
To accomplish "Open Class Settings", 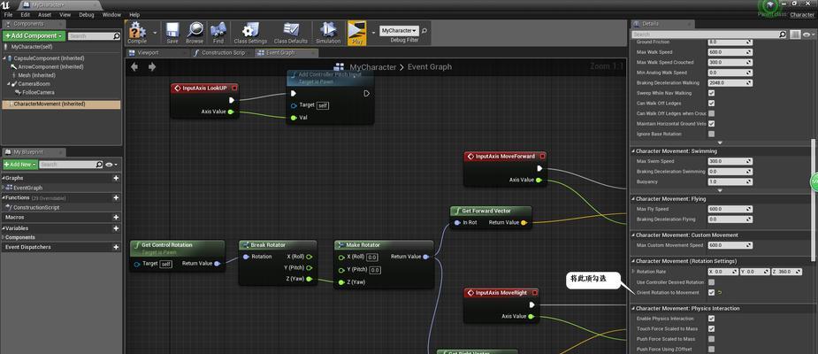I will [x=250, y=33].
